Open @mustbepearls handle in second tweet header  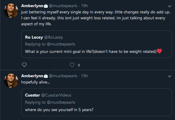tap(63, 76)
